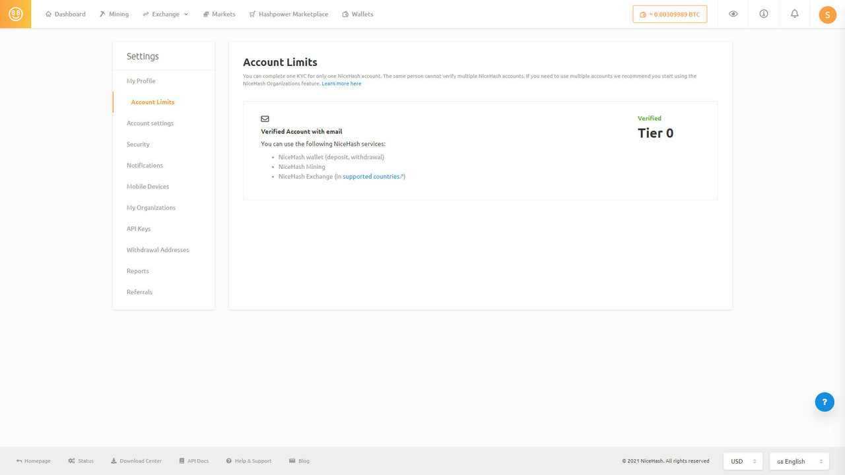Open notifications via the bell icon
The width and height of the screenshot is (845, 475).
click(794, 14)
